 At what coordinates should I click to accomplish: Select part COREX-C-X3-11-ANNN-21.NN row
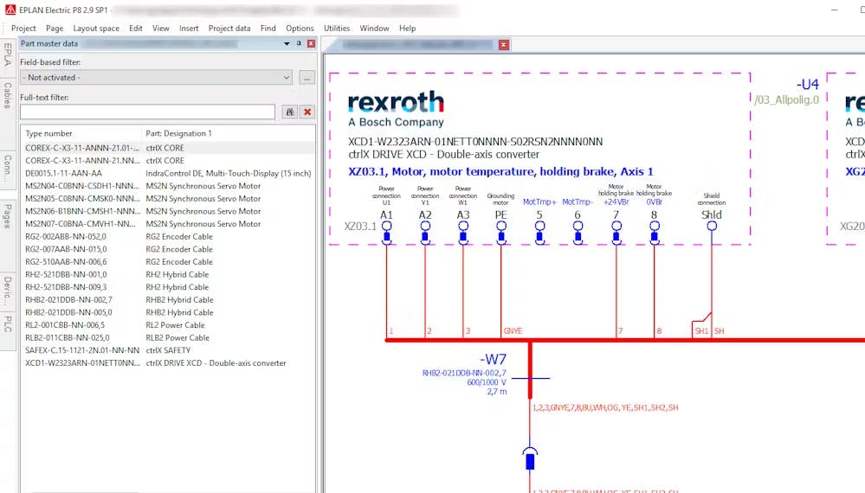[168, 160]
